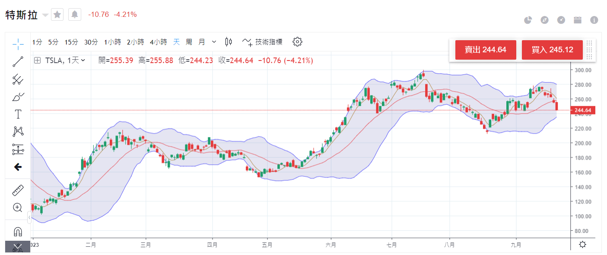Expand the TSLA legend plus box
The image size is (607, 255).
point(38,61)
